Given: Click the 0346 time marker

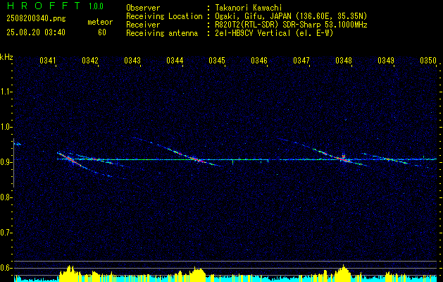Looking at the screenshot, I should pos(259,61).
